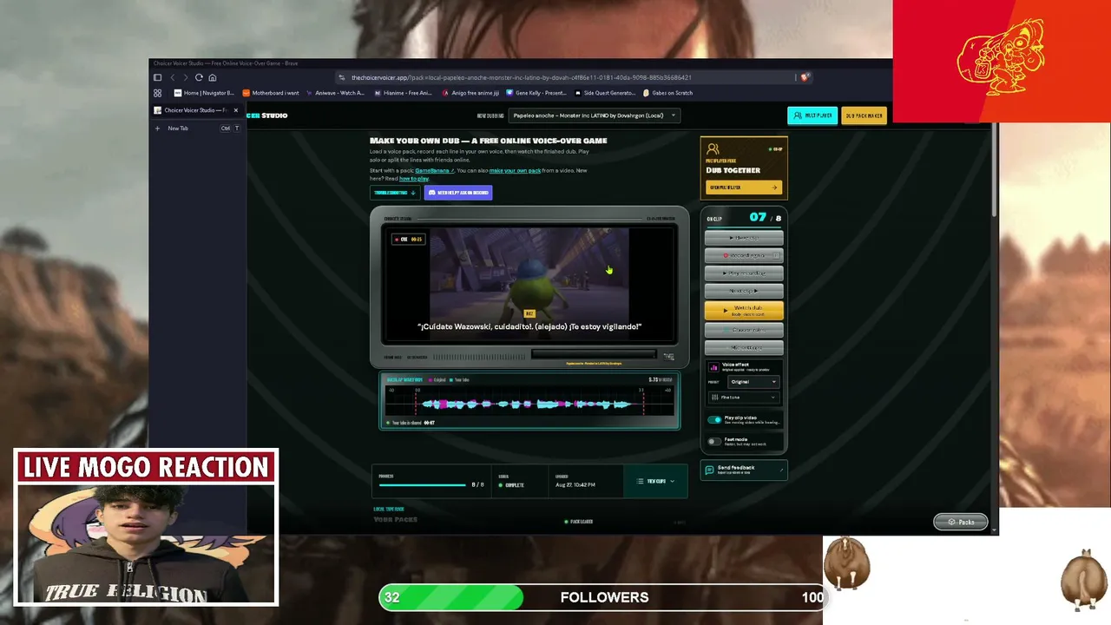Open the 'how to play' link
Viewport: 1111px width, 625px height.
tap(414, 179)
